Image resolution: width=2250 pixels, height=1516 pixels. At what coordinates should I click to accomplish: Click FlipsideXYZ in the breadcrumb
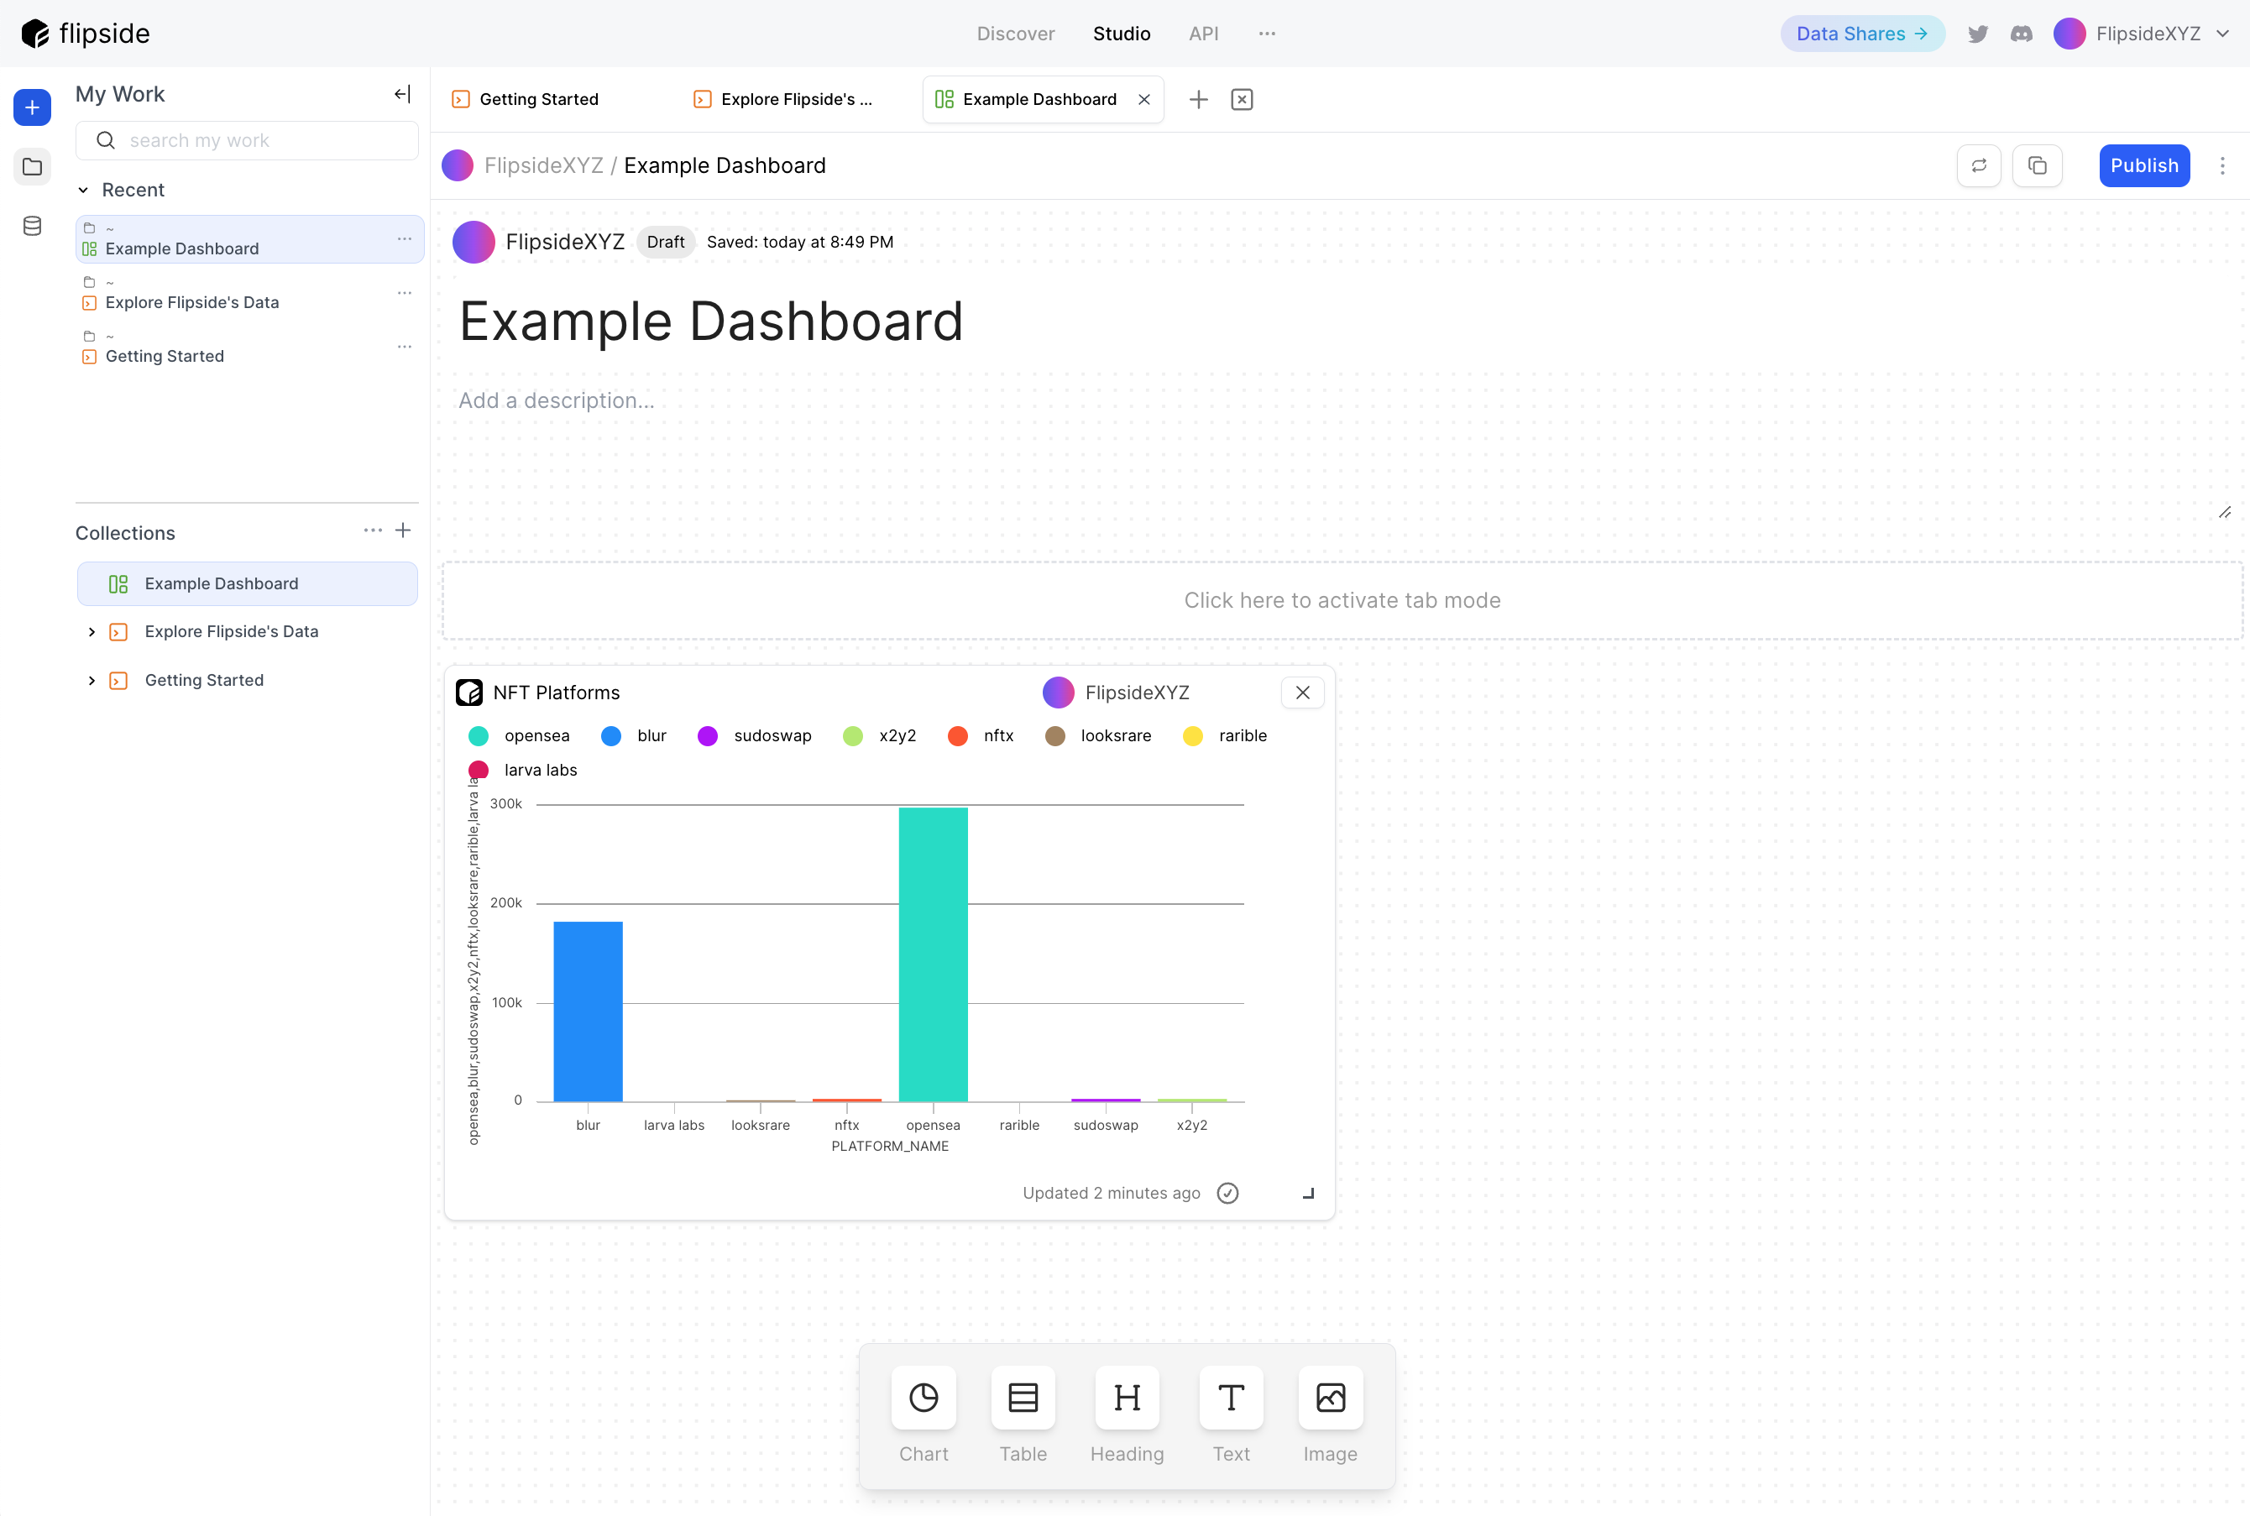(x=543, y=165)
